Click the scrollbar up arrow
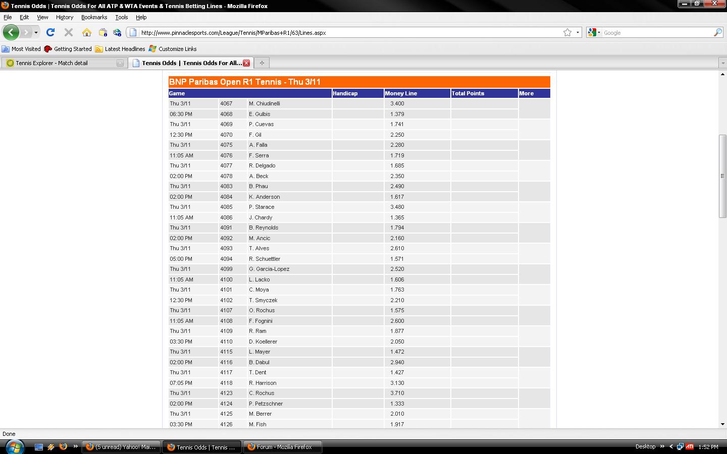This screenshot has width=727, height=454. [722, 74]
